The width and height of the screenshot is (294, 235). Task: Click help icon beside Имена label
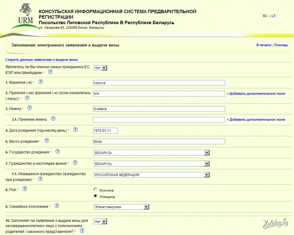point(29,108)
